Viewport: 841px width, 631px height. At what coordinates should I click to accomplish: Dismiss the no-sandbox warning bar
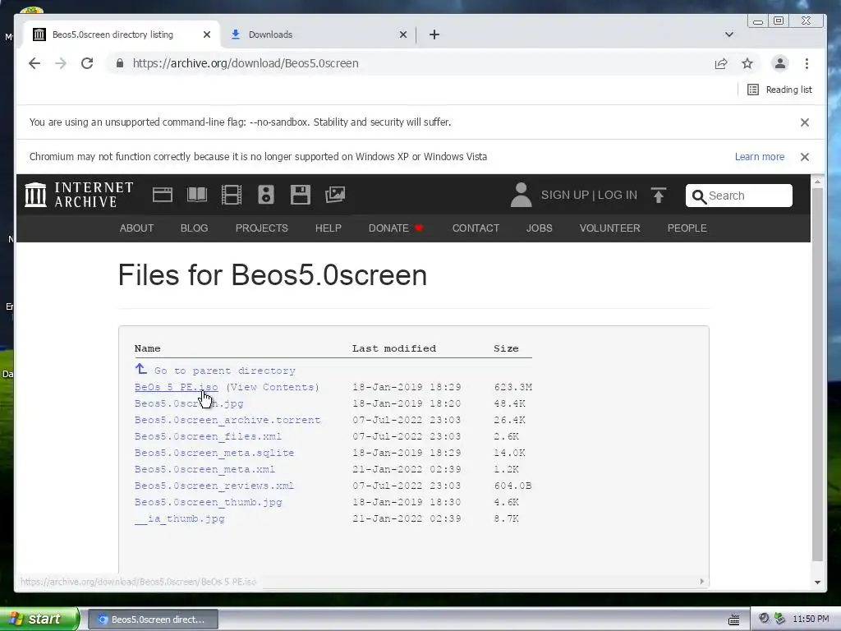(x=805, y=122)
